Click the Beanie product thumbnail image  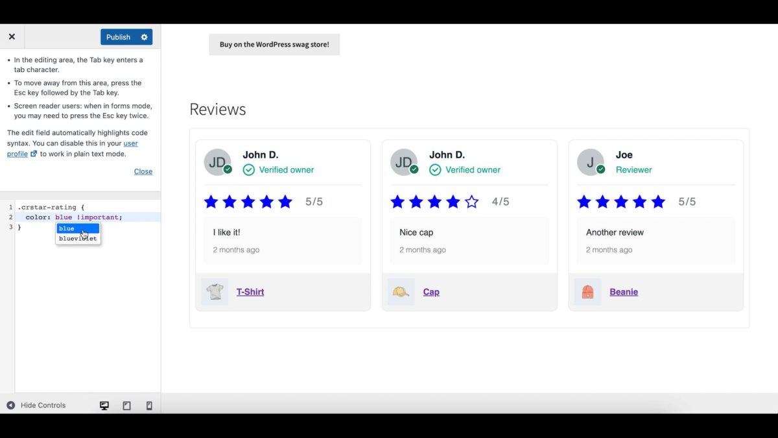[x=587, y=291]
